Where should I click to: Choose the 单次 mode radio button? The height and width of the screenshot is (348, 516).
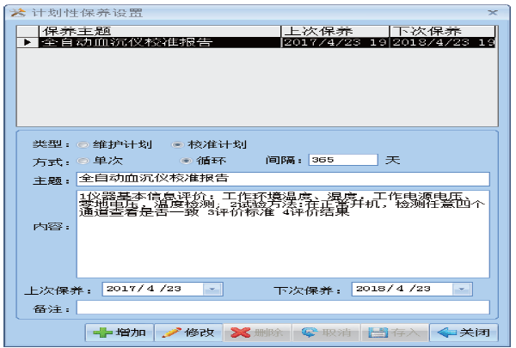(x=83, y=161)
